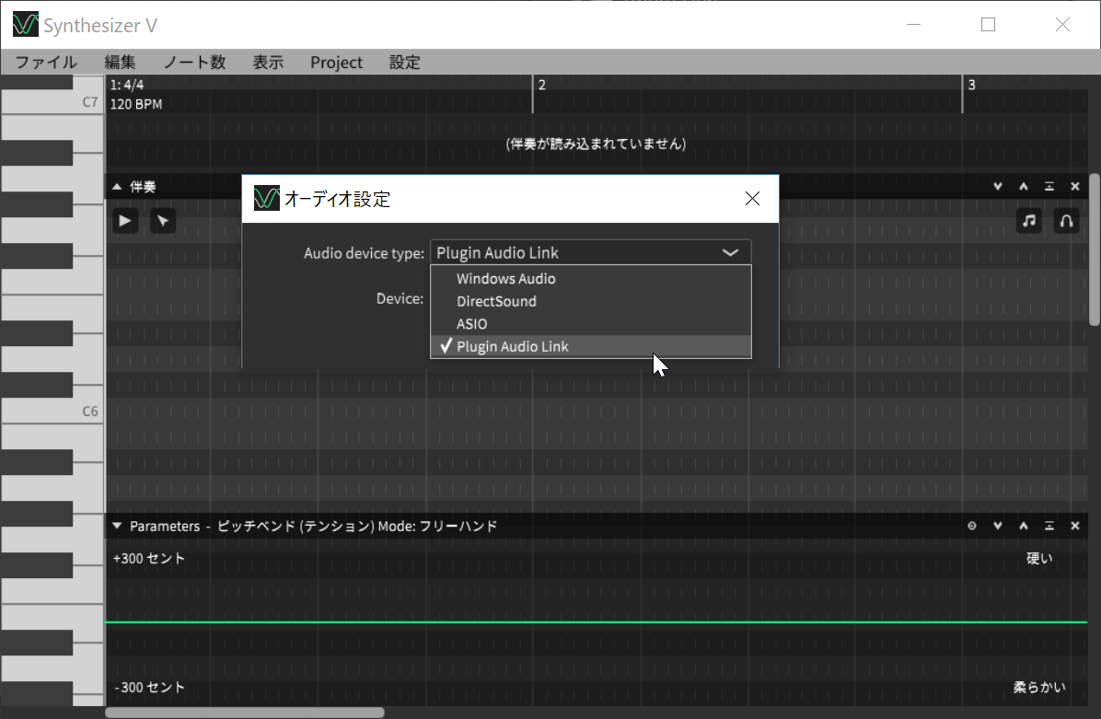1101x719 pixels.
Task: Open the Audio device type dropdown
Action: [590, 253]
